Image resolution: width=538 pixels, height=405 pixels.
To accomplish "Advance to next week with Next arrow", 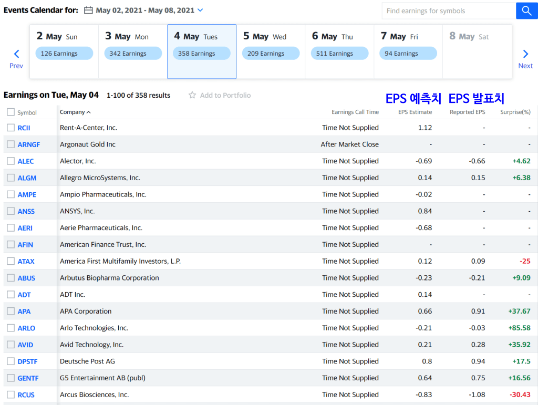I will (525, 58).
